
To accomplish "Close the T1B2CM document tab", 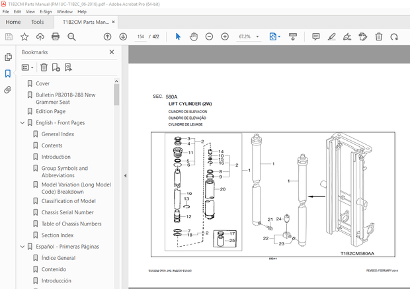I will click(113, 22).
